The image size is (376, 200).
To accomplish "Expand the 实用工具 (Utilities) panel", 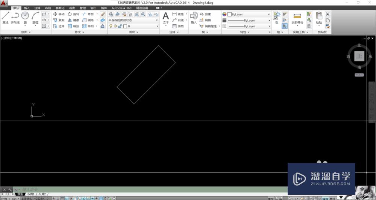I will [x=300, y=32].
